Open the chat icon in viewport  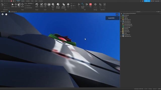pos(6,14)
